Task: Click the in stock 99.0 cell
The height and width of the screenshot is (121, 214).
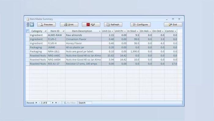Action: 133,39
